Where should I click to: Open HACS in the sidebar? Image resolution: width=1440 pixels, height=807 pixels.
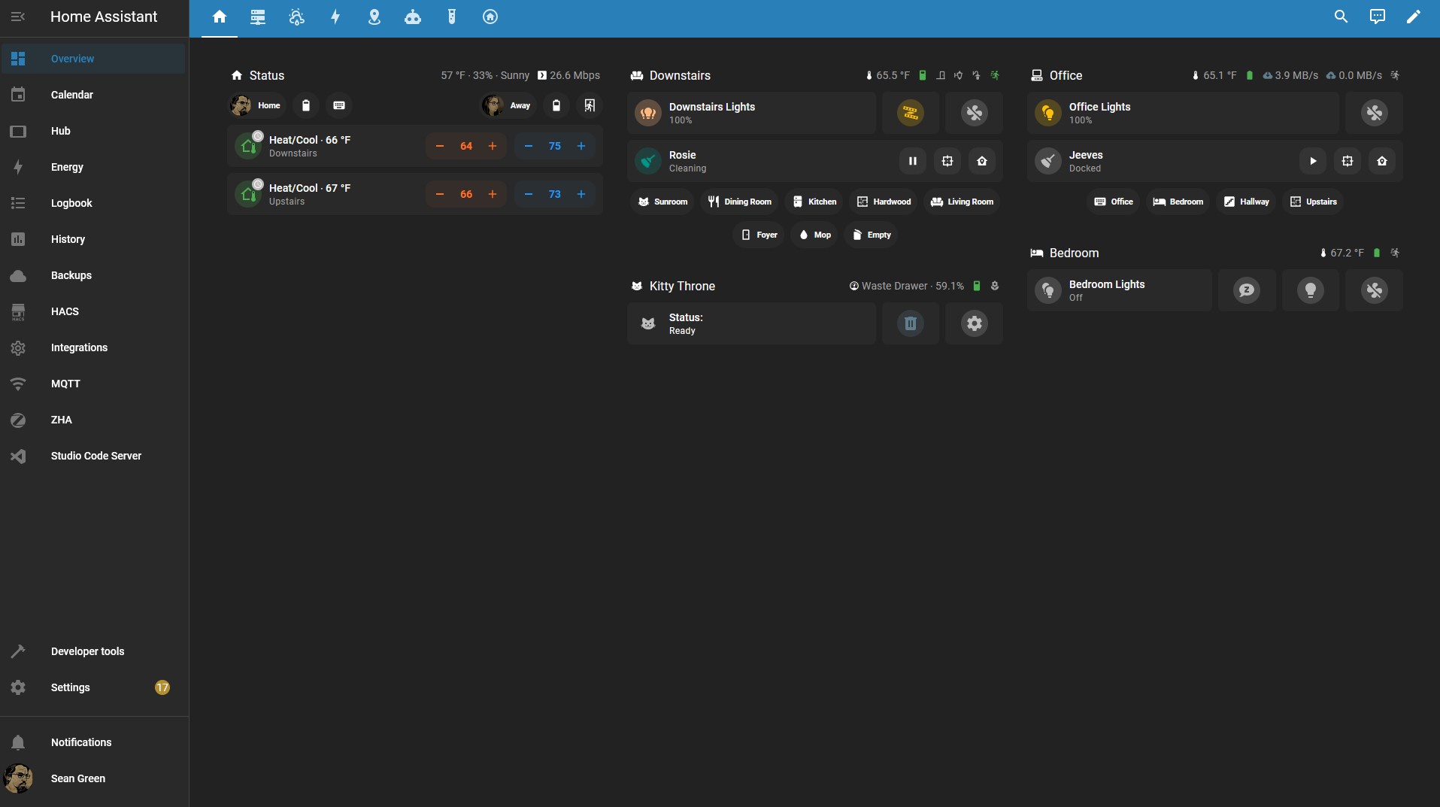93,311
